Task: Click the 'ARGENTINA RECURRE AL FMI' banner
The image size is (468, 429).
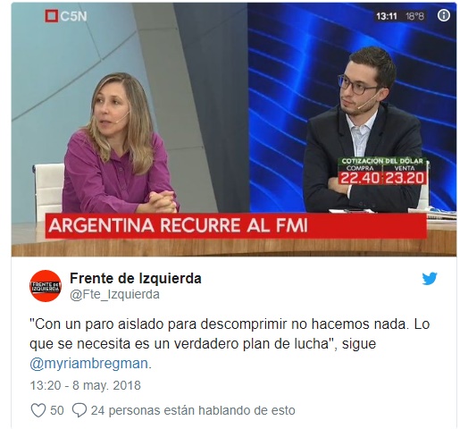Action: 236,225
